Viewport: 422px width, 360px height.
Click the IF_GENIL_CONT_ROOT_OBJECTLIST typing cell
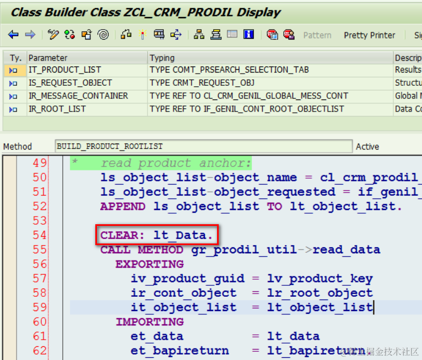click(x=270, y=109)
